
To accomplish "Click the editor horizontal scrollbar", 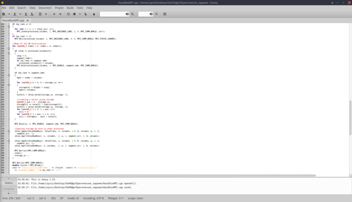I will coord(158,175).
